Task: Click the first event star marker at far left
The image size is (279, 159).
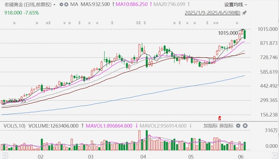Action: click(14, 23)
